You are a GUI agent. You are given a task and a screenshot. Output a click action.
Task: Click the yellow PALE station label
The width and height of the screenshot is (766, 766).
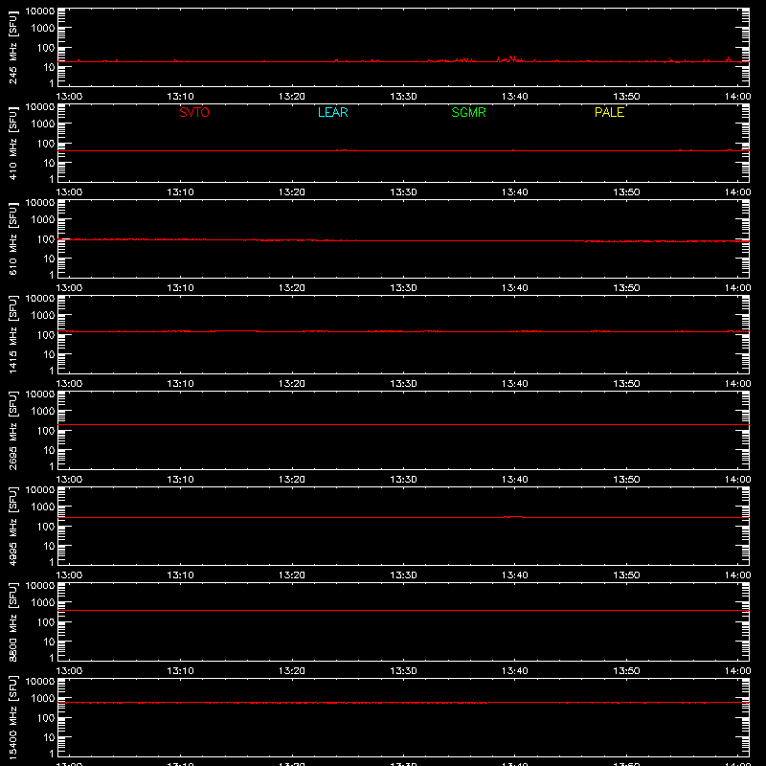tap(609, 112)
